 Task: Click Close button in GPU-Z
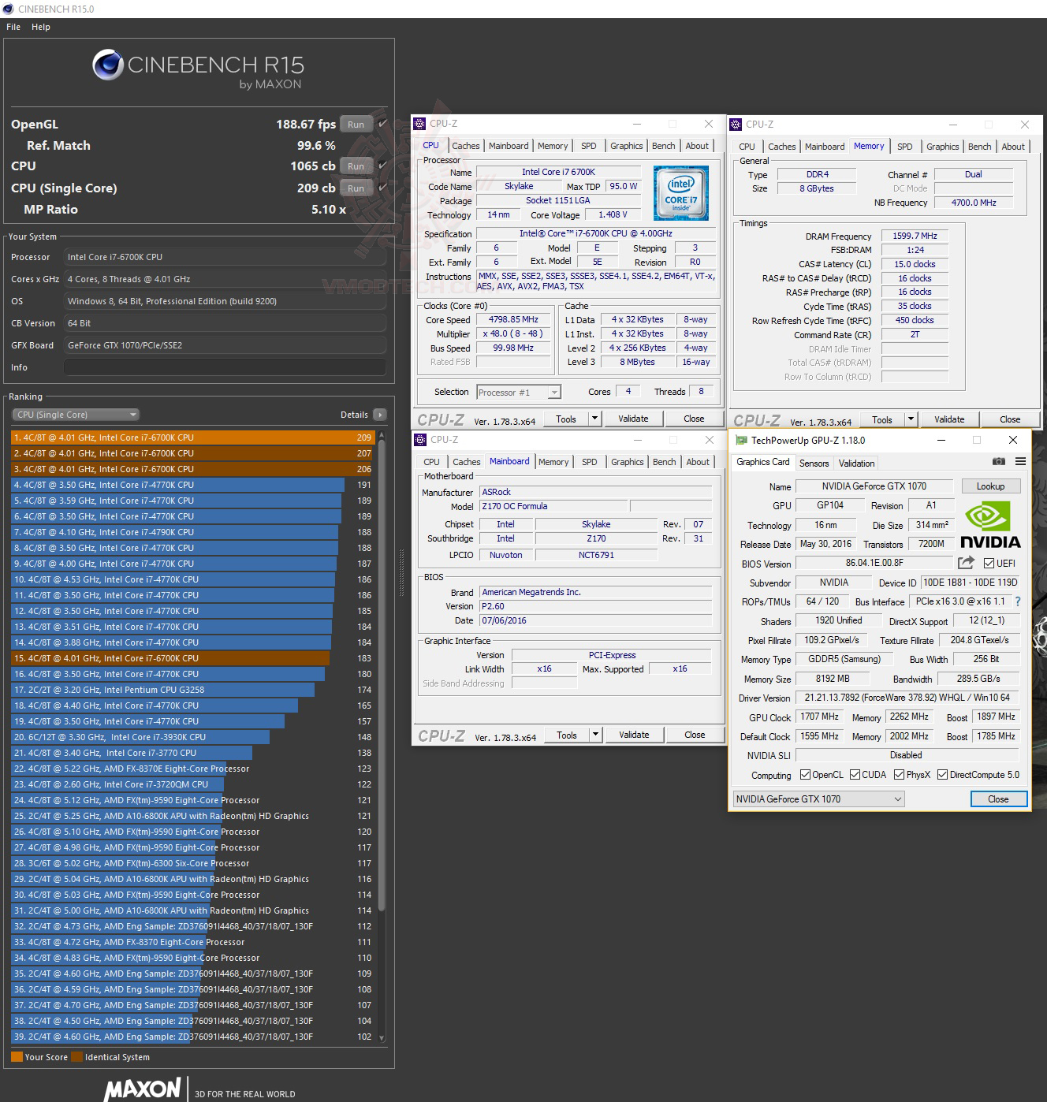[x=998, y=799]
